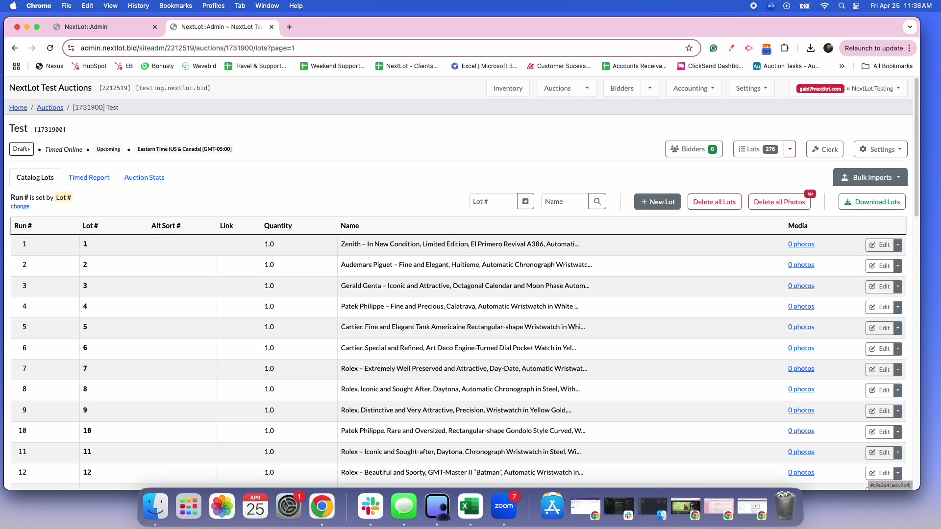Viewport: 941px width, 529px height.
Task: Open Chrome downloads icon
Action: point(810,48)
